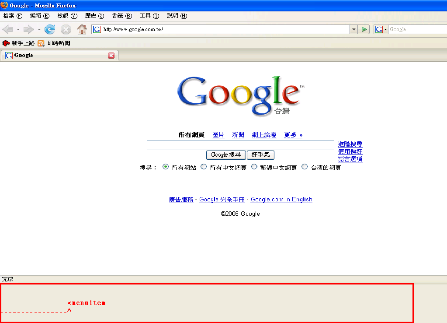This screenshot has width=447, height=323.
Task: Open the 語言選項 link
Action: tap(350, 159)
